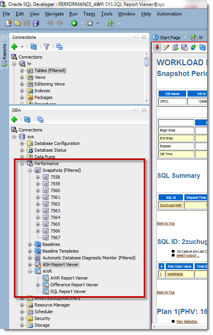Click the 2zuchugrnz50r SQL Id link
This screenshot has height=335, width=213.
click(171, 205)
